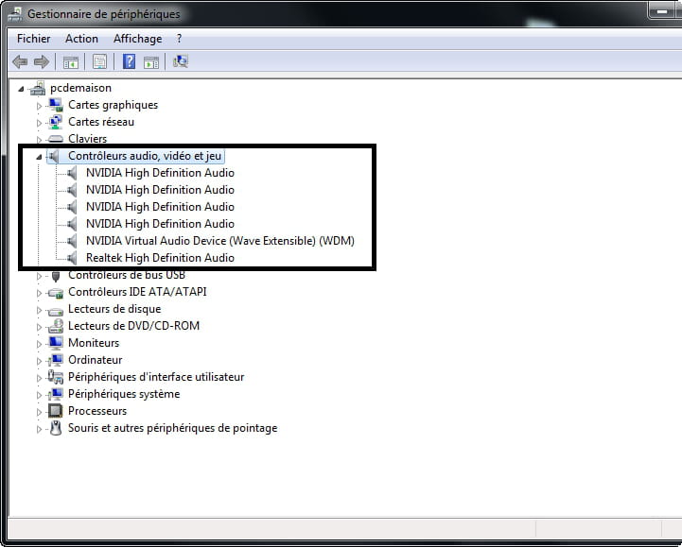Expand the Cartes réseau node
This screenshot has height=547, width=682.
[39, 123]
